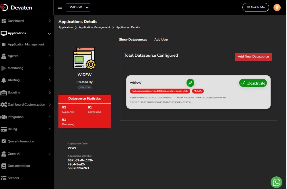Click the Billing card icon

(4, 129)
